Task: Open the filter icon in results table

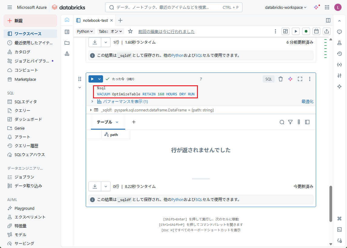Action: [x=290, y=122]
